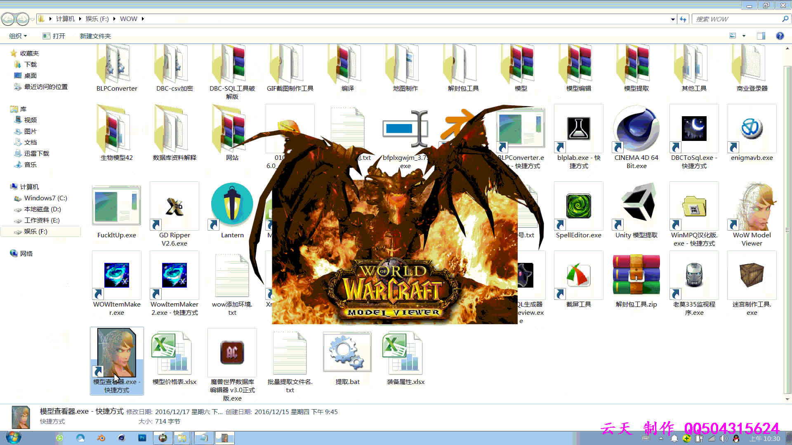
Task: Select 本地磁盘 (D:) drive
Action: tap(42, 209)
